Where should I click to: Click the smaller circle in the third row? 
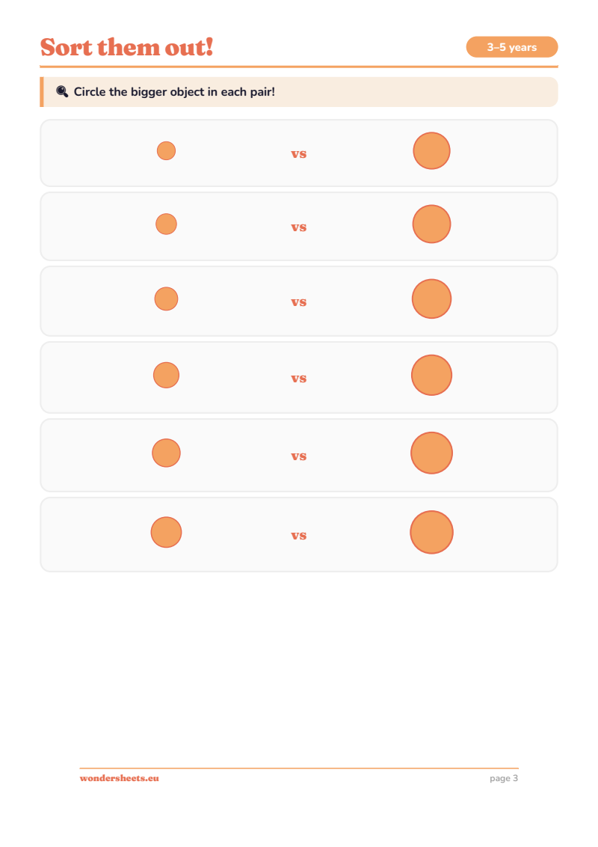pyautogui.click(x=166, y=299)
